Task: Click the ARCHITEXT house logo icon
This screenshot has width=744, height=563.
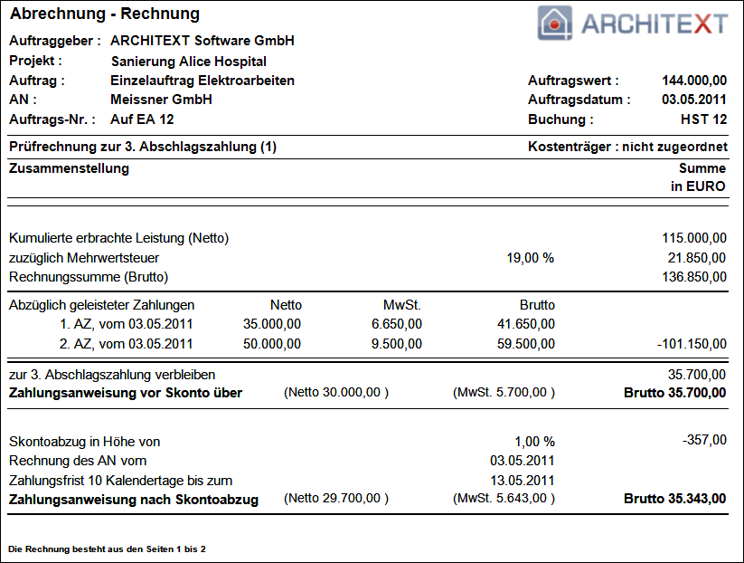Action: tap(555, 23)
